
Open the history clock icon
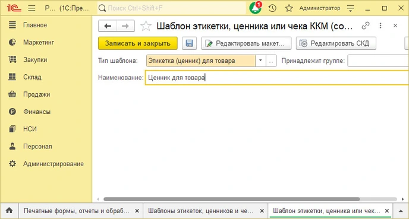tap(272, 8)
